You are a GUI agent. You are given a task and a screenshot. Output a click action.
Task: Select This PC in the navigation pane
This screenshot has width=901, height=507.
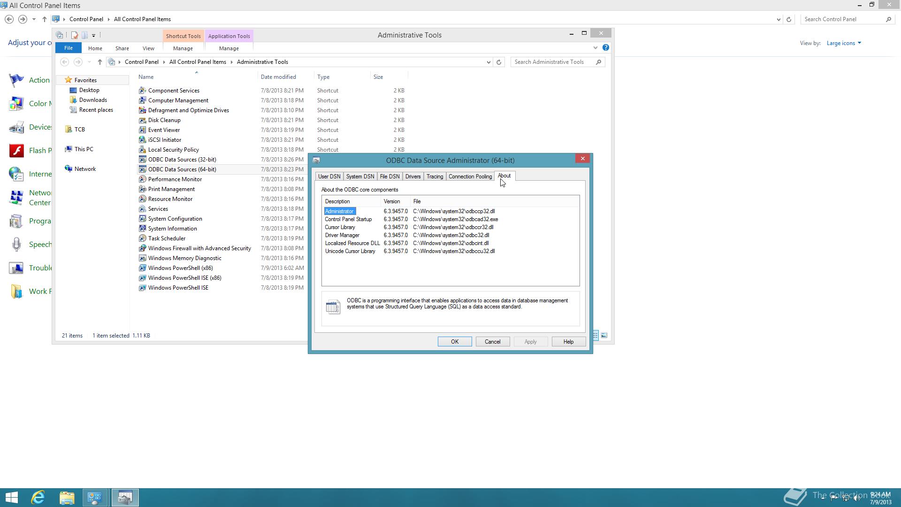click(x=84, y=149)
